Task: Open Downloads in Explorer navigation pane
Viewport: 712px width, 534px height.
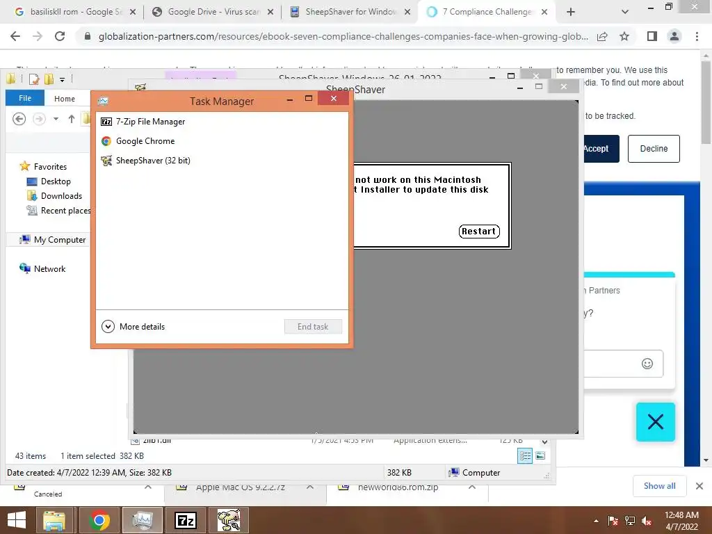Action: pyautogui.click(x=55, y=195)
